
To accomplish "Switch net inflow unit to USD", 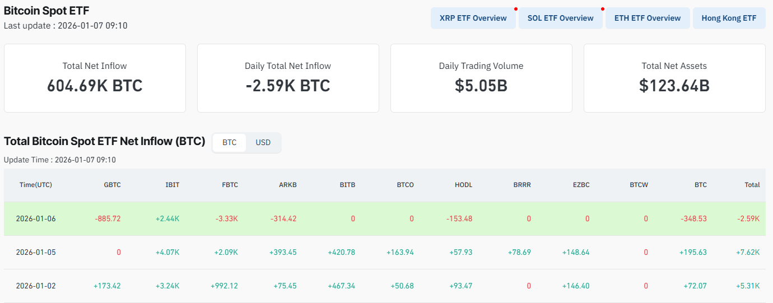I will [263, 142].
